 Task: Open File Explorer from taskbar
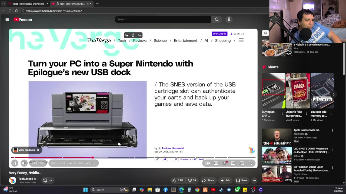149,190
